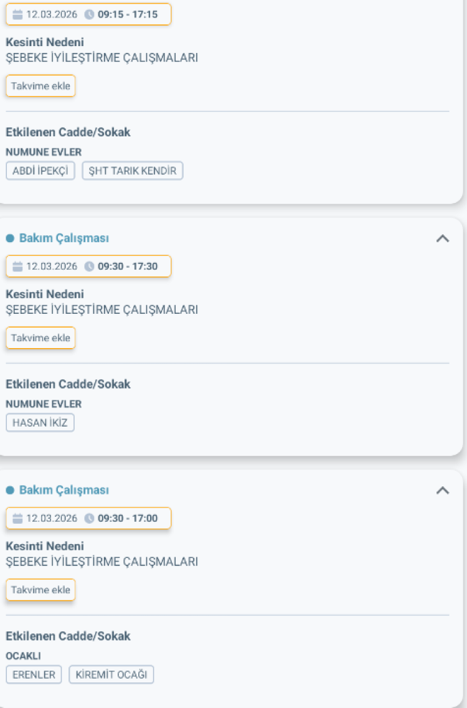
Task: Click clock icon beside 09:30 - 17:30
Action: click(90, 267)
